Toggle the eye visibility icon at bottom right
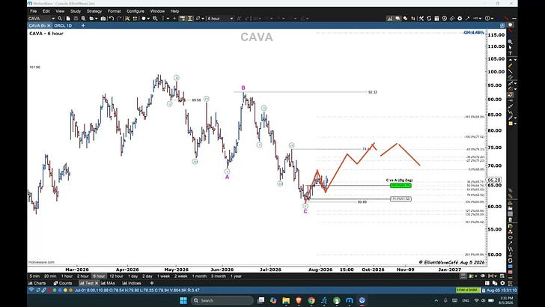The image size is (545, 307). [483, 276]
